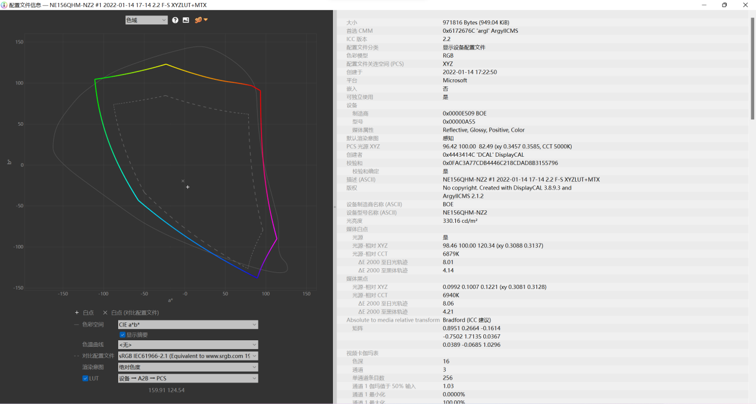The height and width of the screenshot is (404, 756).
Task: Click the cursor coordinates '159.91 124.54' readout
Action: tap(166, 390)
